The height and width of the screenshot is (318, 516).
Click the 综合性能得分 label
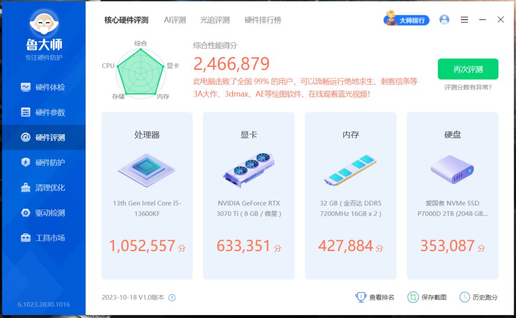[215, 45]
